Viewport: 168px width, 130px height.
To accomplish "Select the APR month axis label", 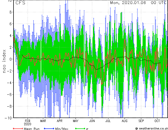I will coord(59,121).
